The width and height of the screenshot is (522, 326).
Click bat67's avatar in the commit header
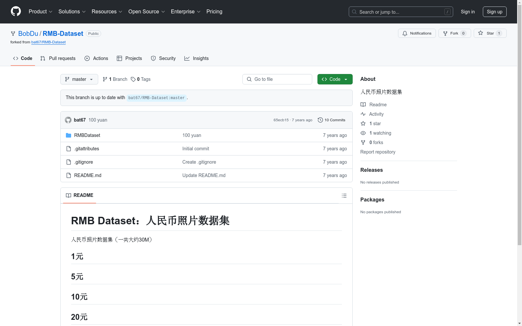(68, 120)
